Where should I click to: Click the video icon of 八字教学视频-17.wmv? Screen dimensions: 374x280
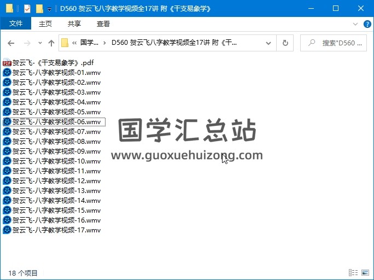coord(7,230)
